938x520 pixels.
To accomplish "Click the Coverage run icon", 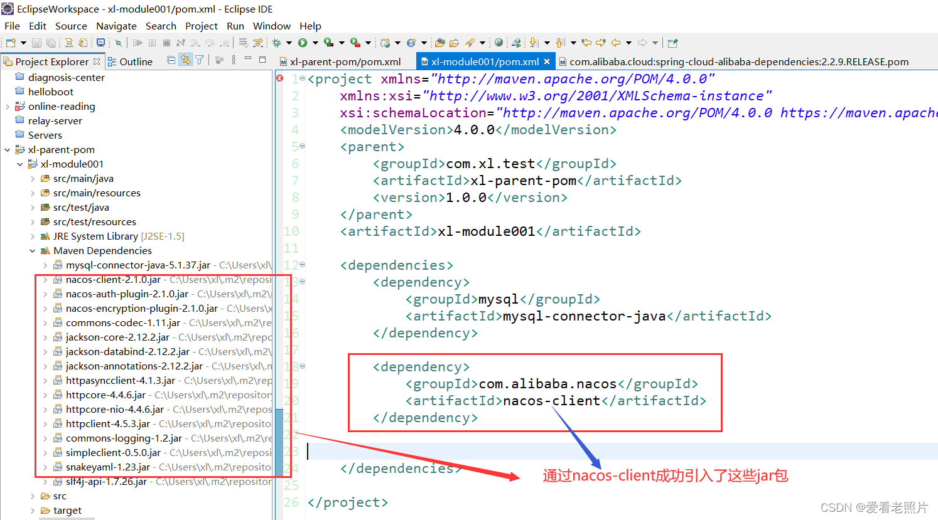I will (x=328, y=43).
